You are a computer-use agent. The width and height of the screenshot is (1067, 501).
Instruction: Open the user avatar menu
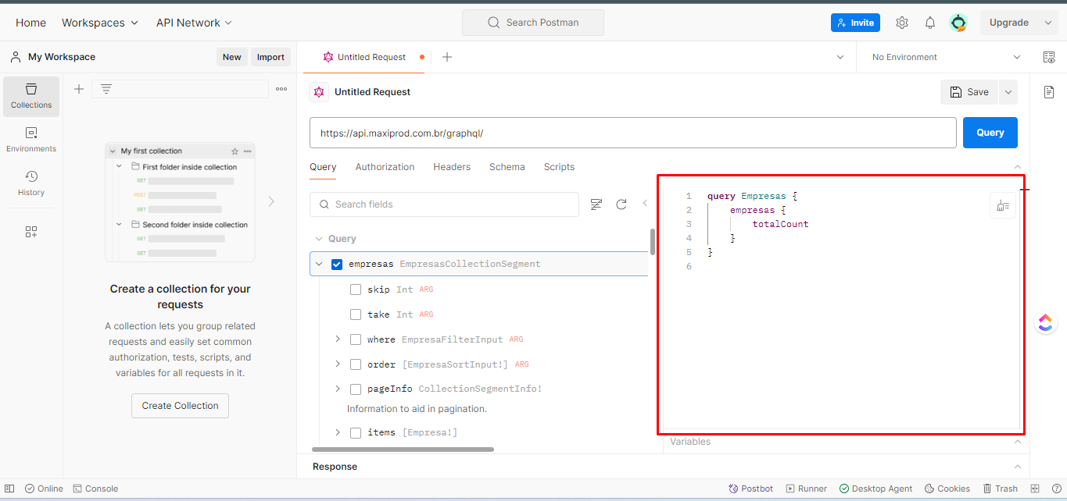[x=958, y=23]
